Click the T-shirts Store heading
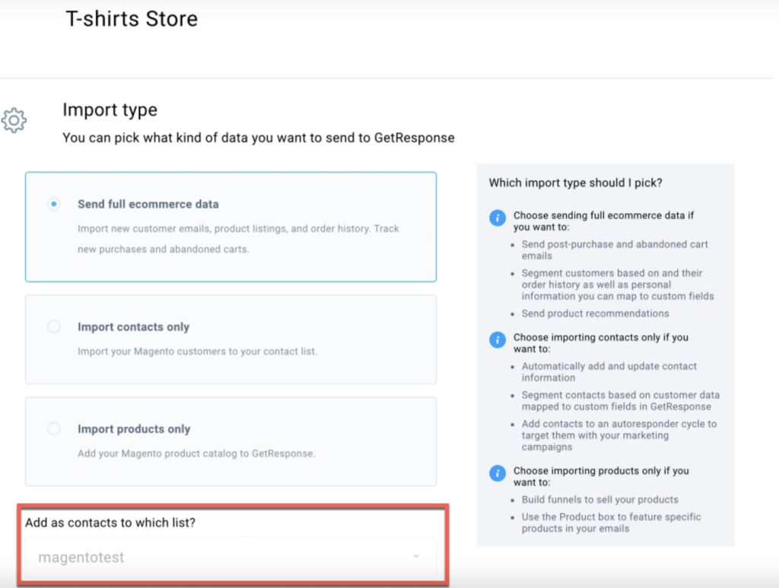 point(132,19)
